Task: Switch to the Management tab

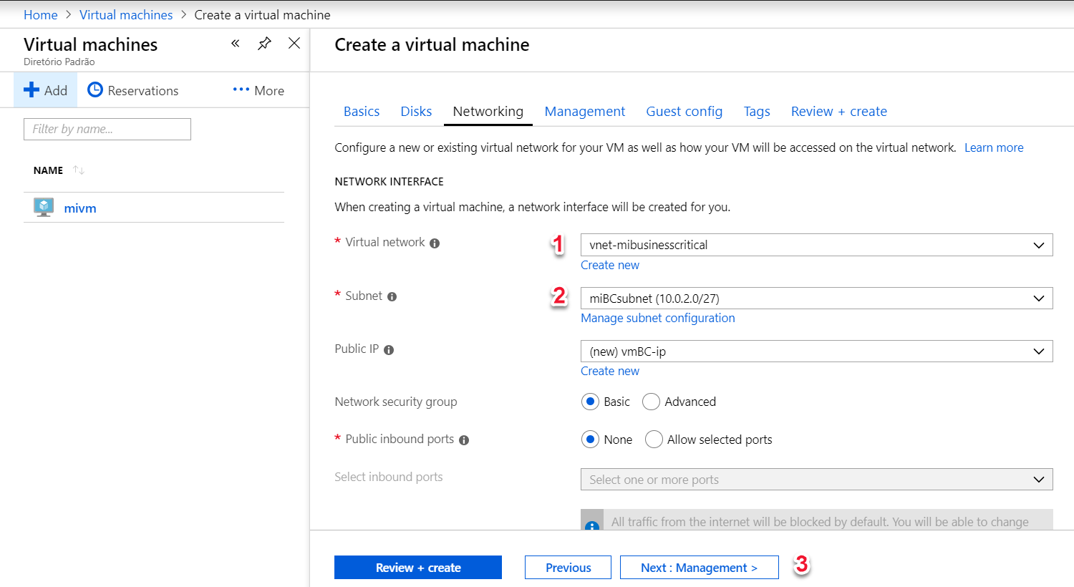Action: point(584,112)
